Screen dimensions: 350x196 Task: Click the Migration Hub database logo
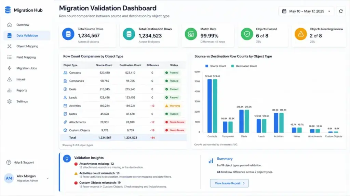[8, 10]
